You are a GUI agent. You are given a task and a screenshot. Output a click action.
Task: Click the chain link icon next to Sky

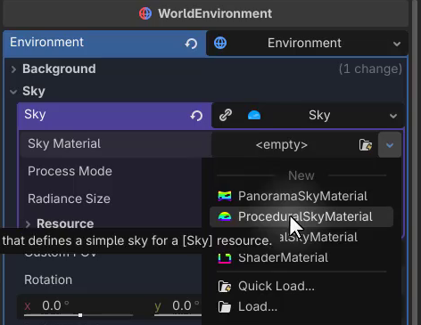pyautogui.click(x=226, y=115)
